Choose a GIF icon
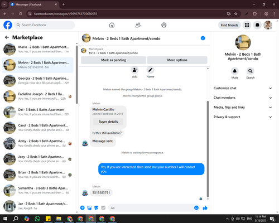Image resolution: width=279 pixels, height=223 pixels. (x=103, y=208)
